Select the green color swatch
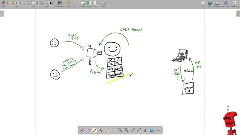 point(20,3)
